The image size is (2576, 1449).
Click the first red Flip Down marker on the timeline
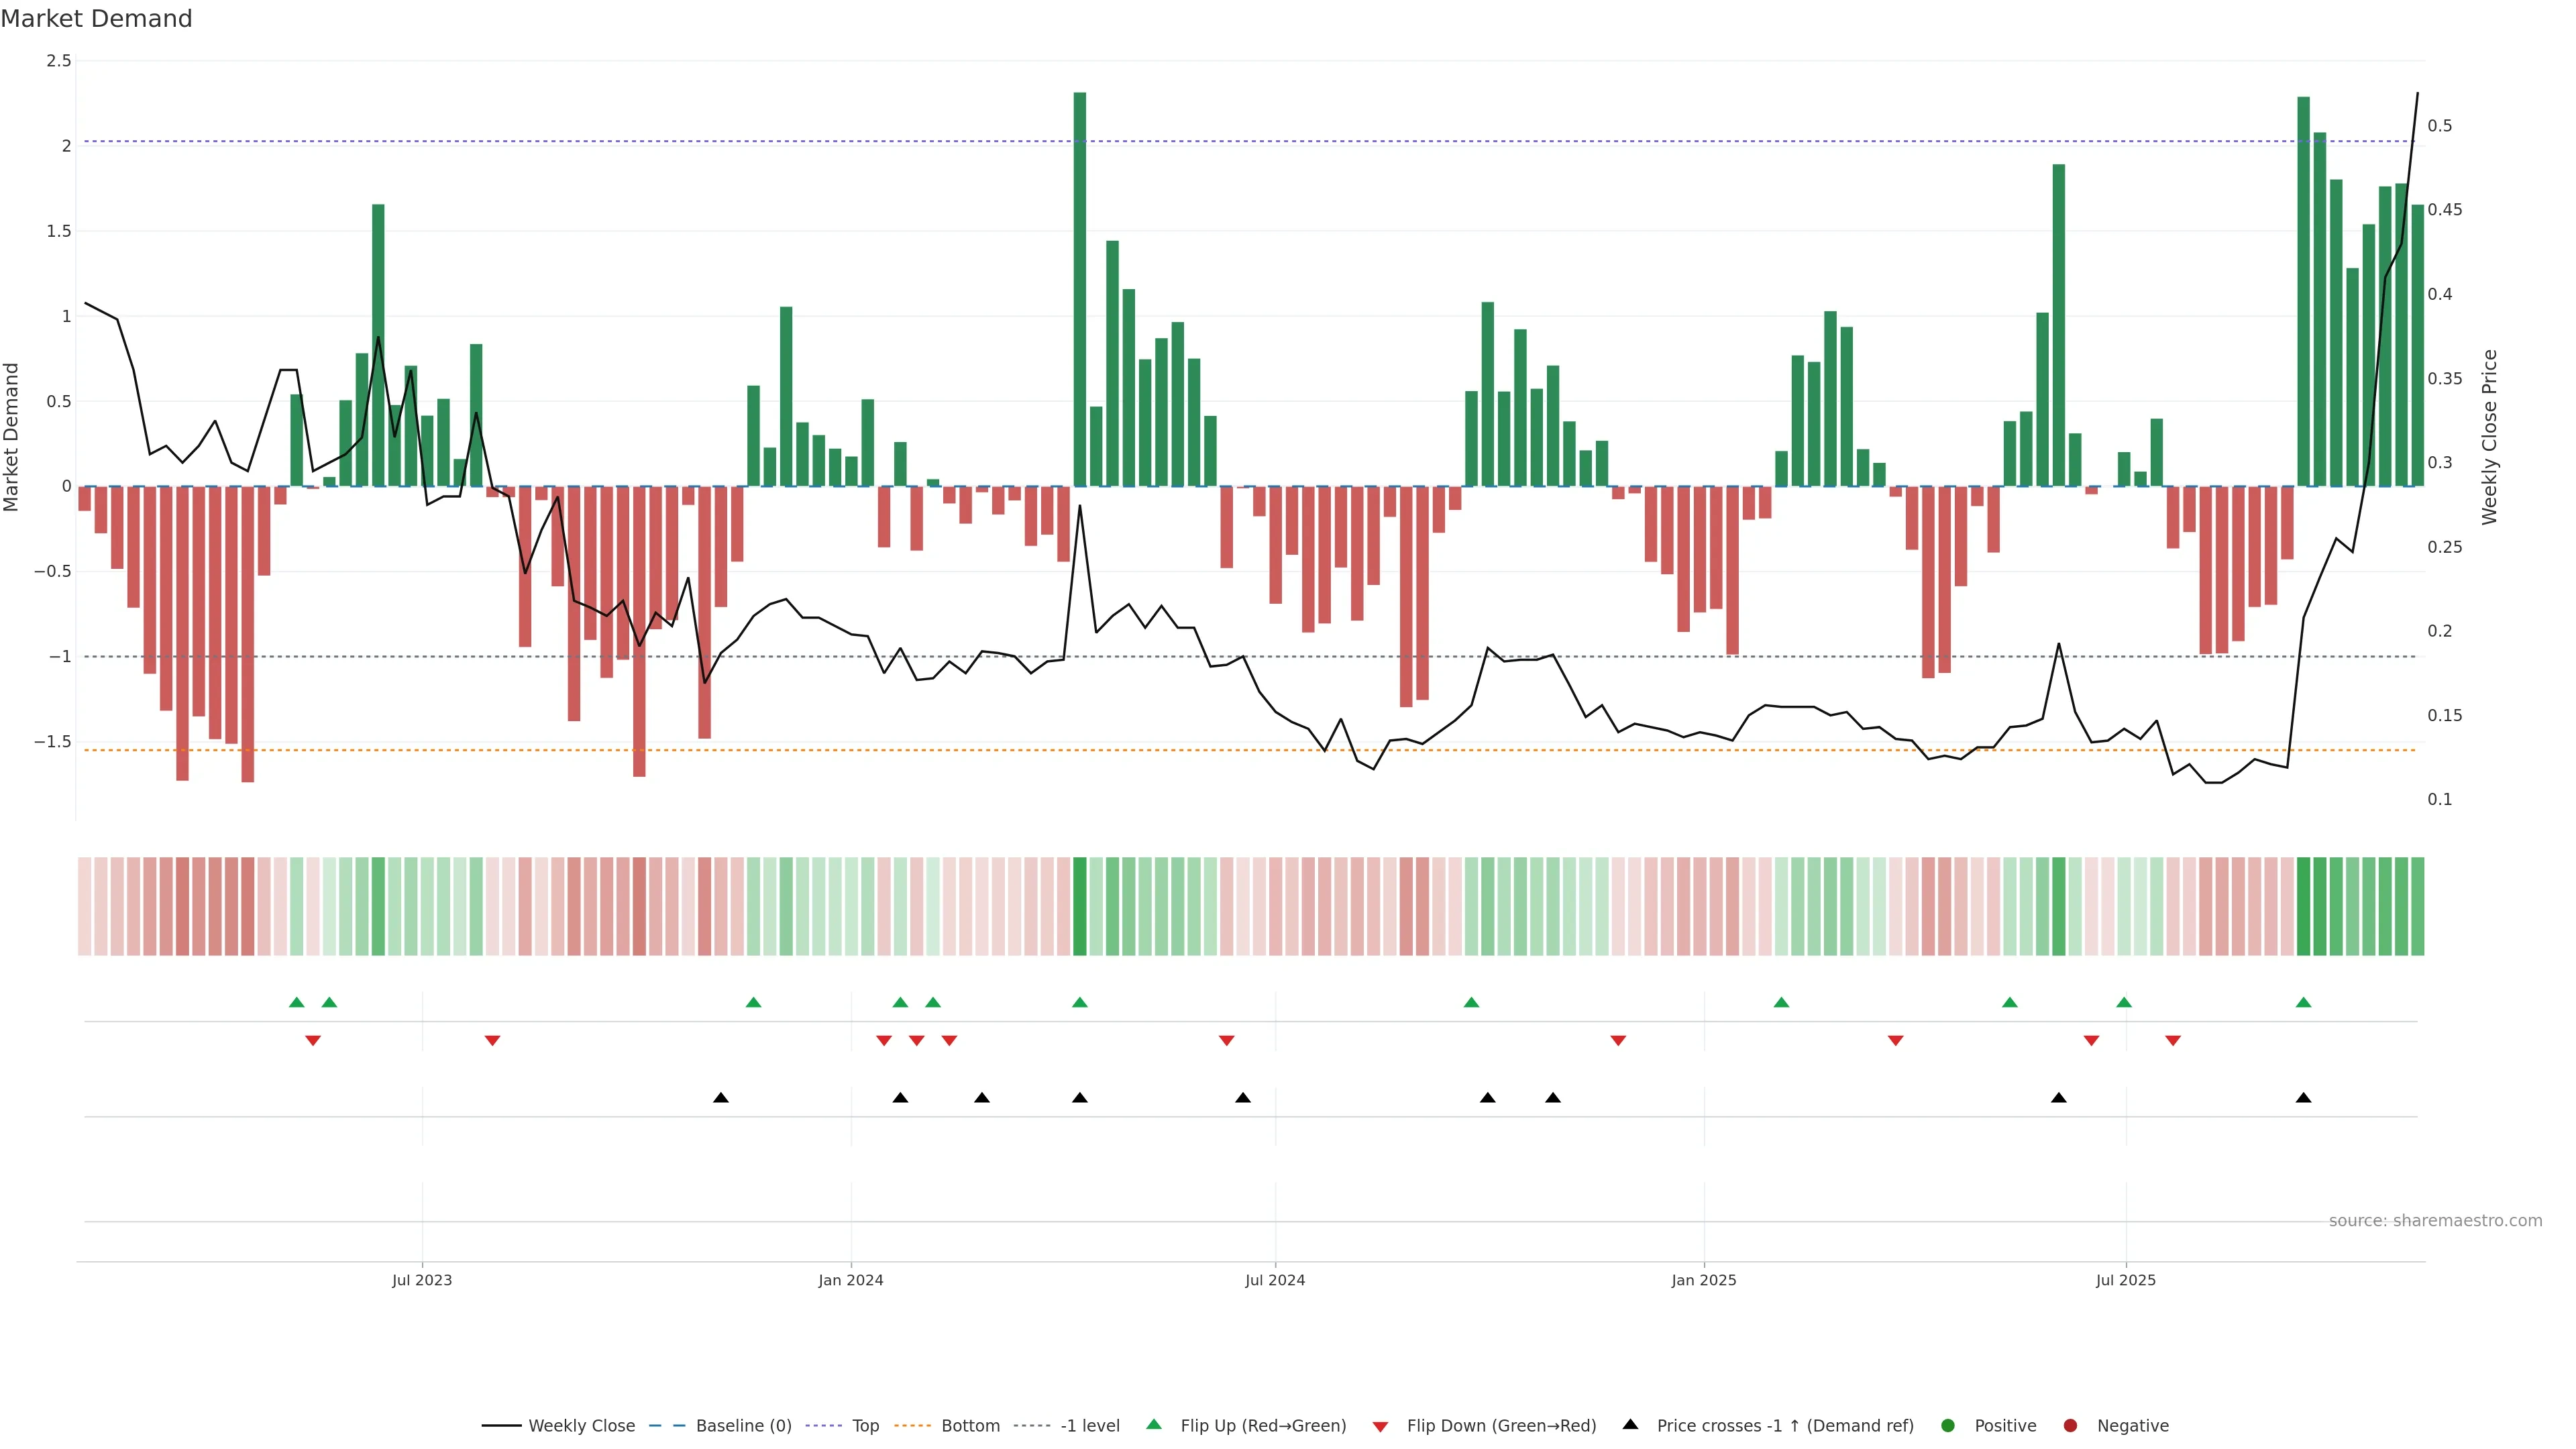click(313, 1041)
